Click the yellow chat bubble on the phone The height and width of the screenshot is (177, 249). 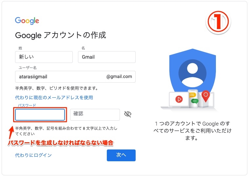tap(193, 95)
